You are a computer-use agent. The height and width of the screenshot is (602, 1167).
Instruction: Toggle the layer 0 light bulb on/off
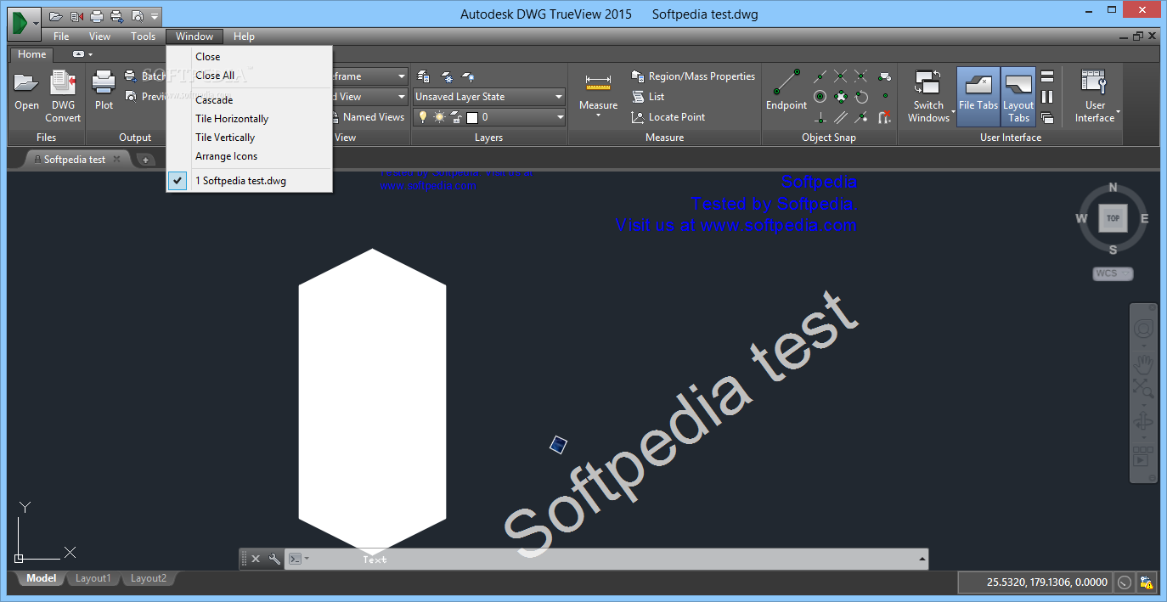423,117
